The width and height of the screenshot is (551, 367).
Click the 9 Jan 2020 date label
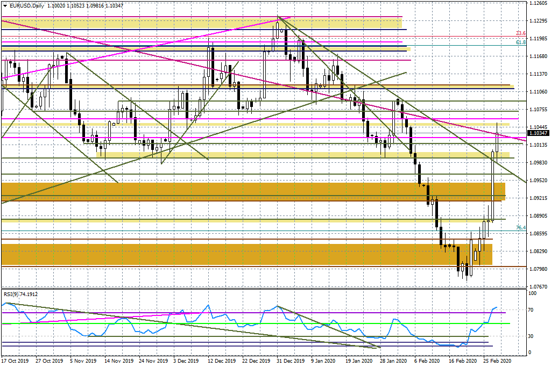click(x=323, y=361)
